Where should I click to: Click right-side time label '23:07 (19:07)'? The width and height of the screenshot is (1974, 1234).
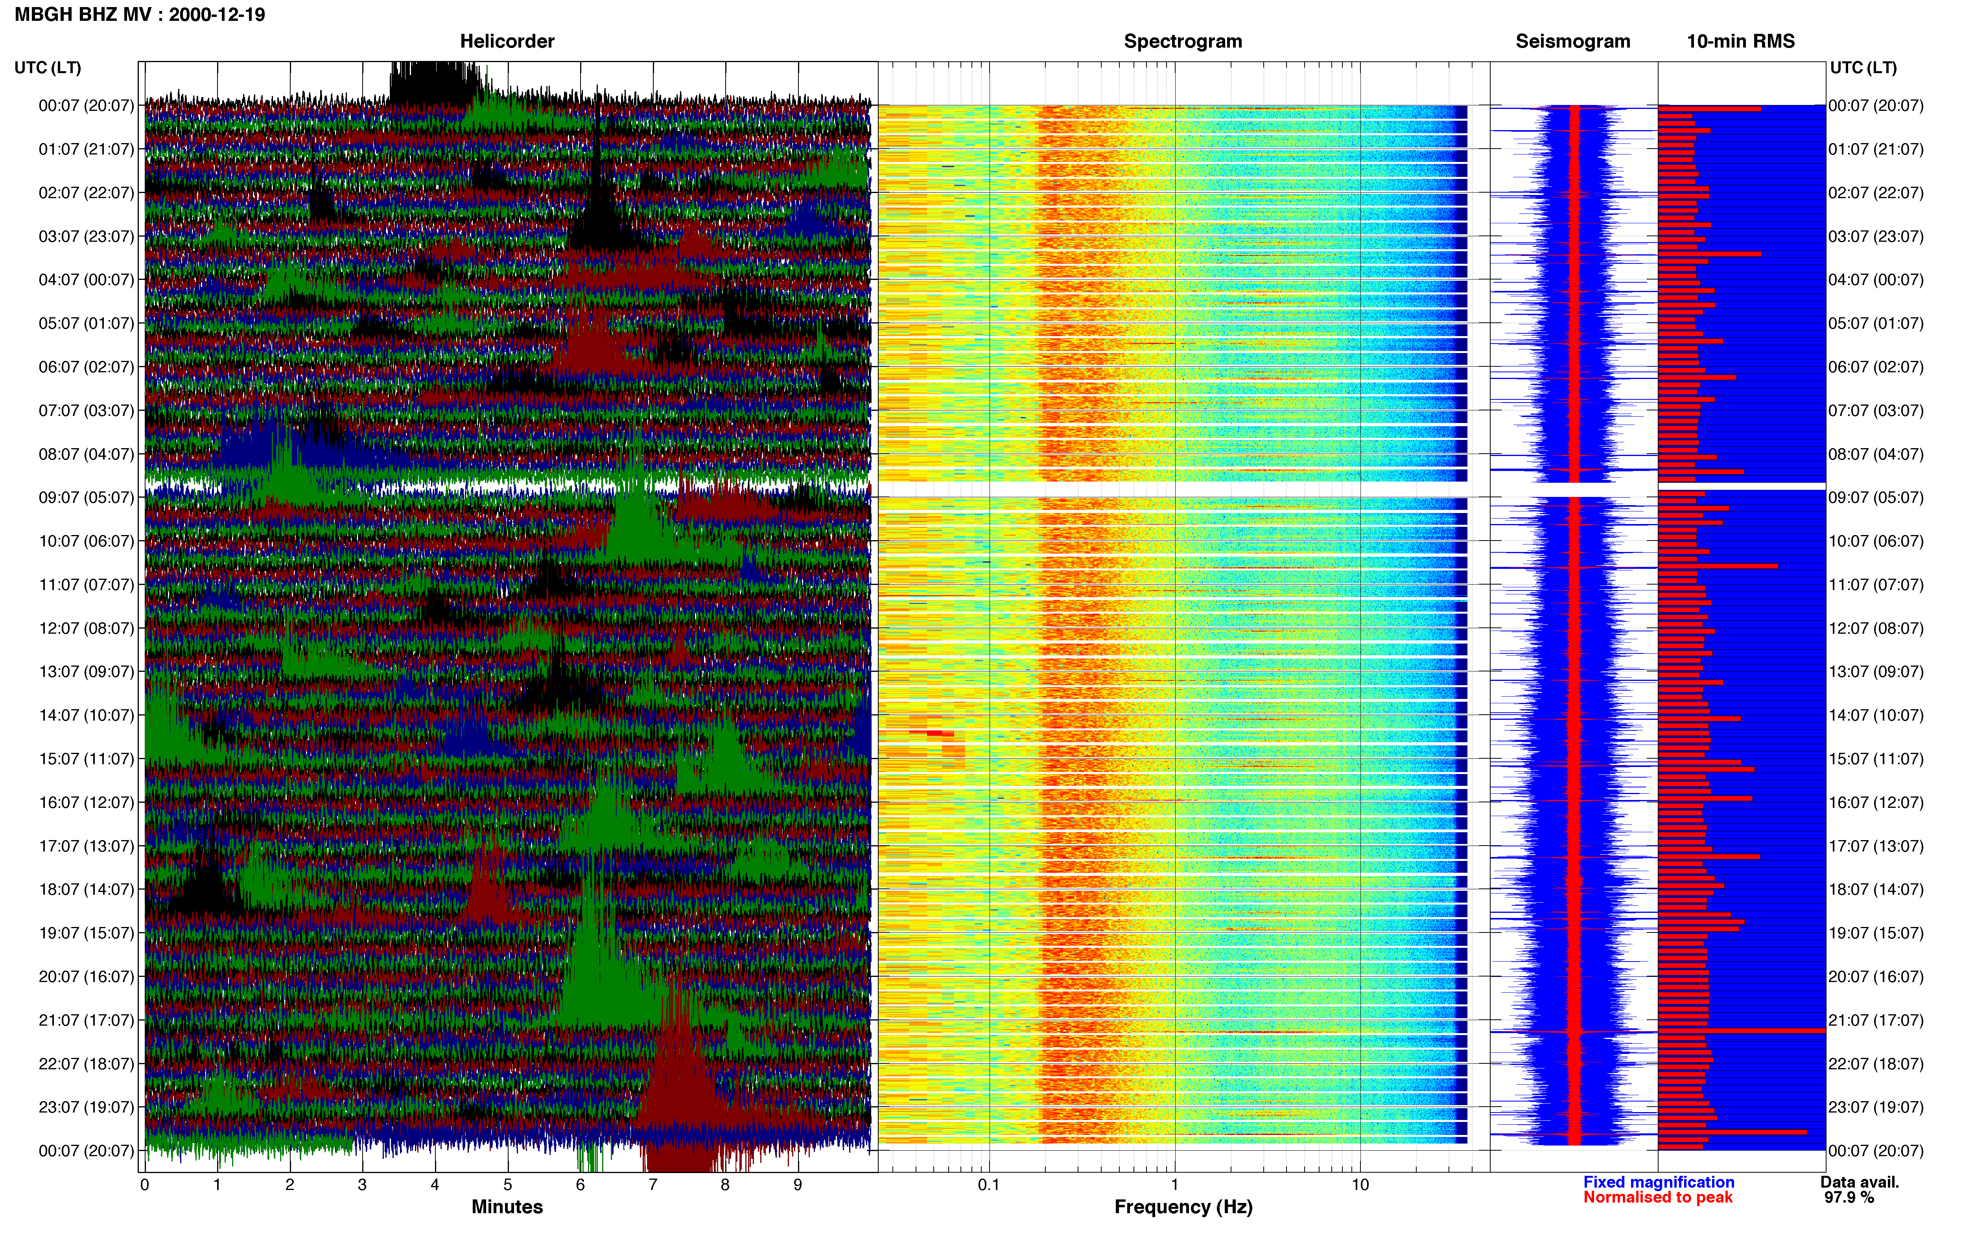(1876, 1107)
